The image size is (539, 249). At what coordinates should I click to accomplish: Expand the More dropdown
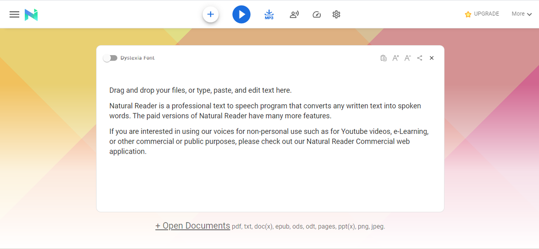click(x=522, y=14)
